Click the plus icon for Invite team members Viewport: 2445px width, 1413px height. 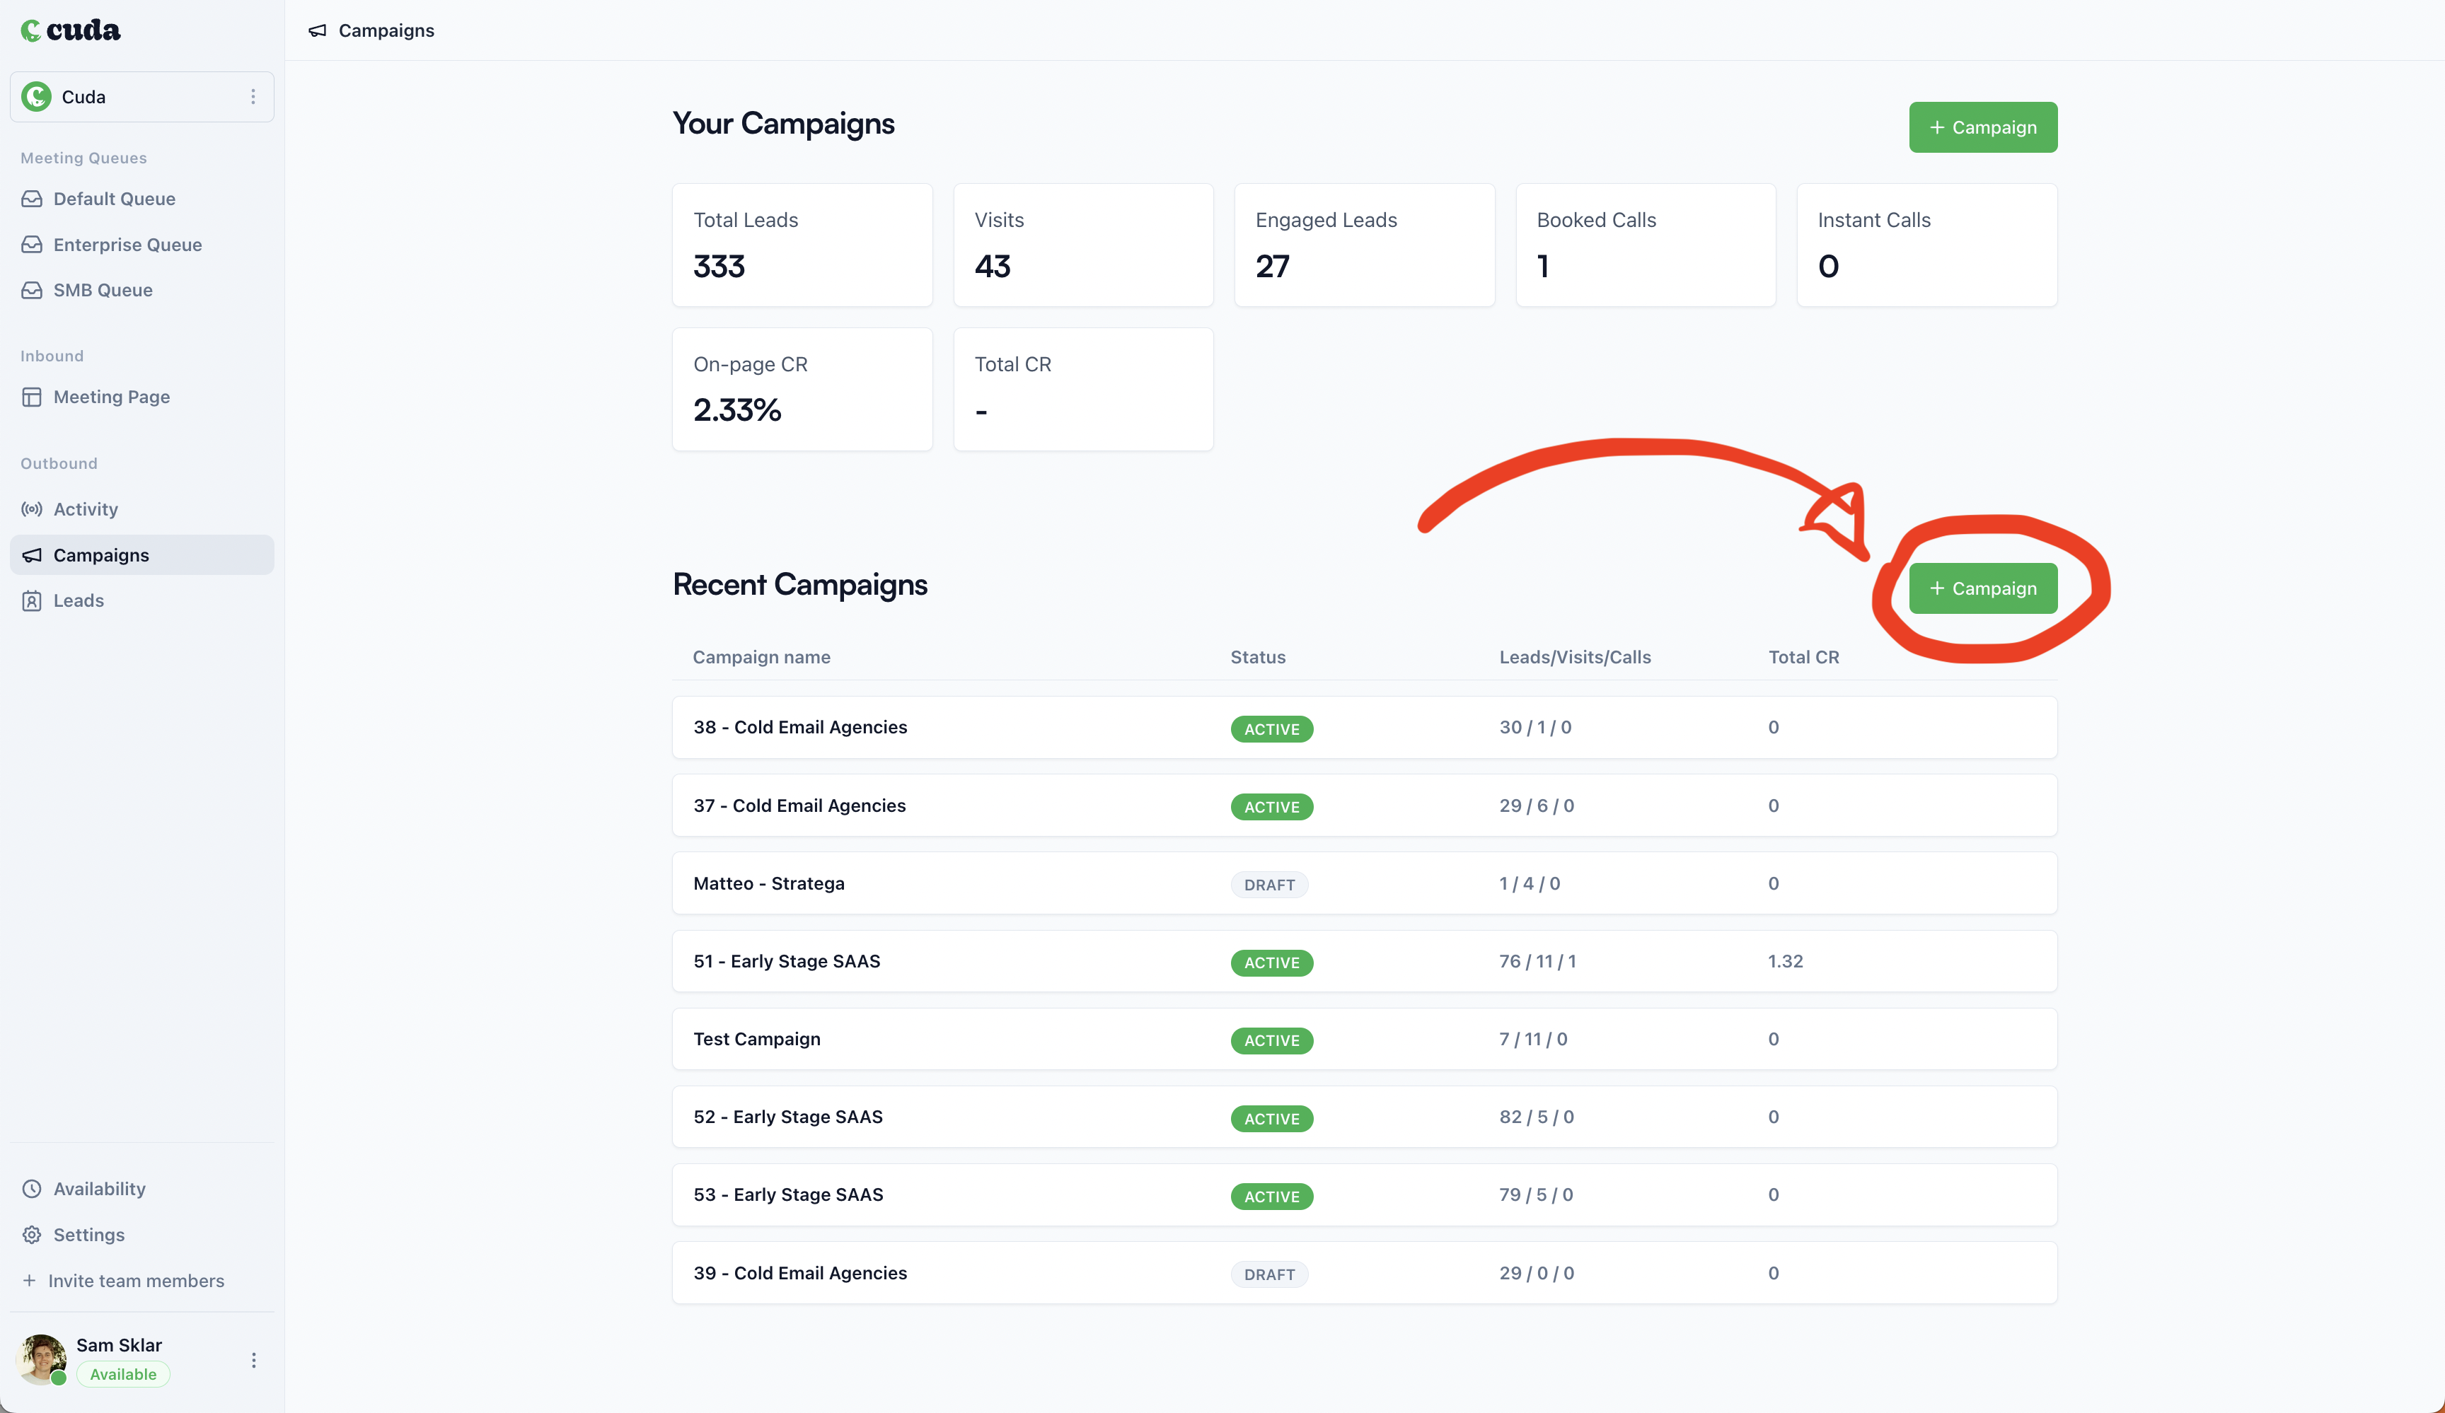pyautogui.click(x=29, y=1280)
